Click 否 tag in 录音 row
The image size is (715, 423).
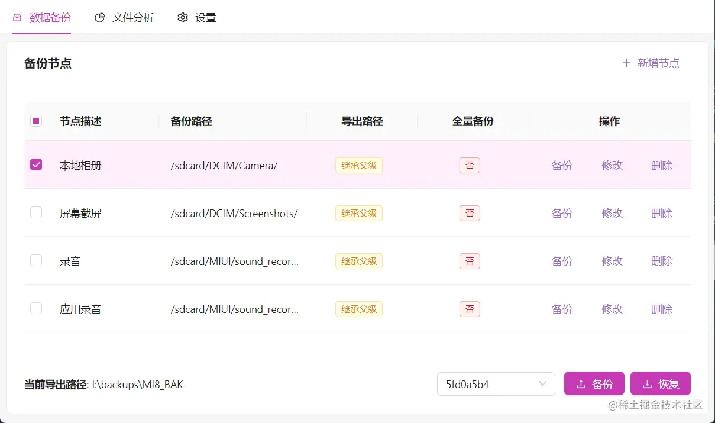[x=470, y=261]
